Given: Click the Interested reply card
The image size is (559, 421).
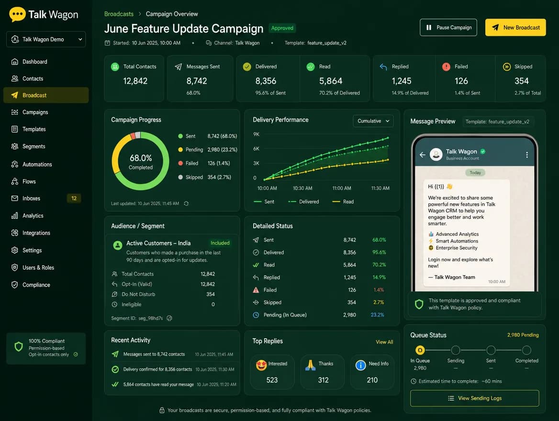Looking at the screenshot, I should 272,371.
